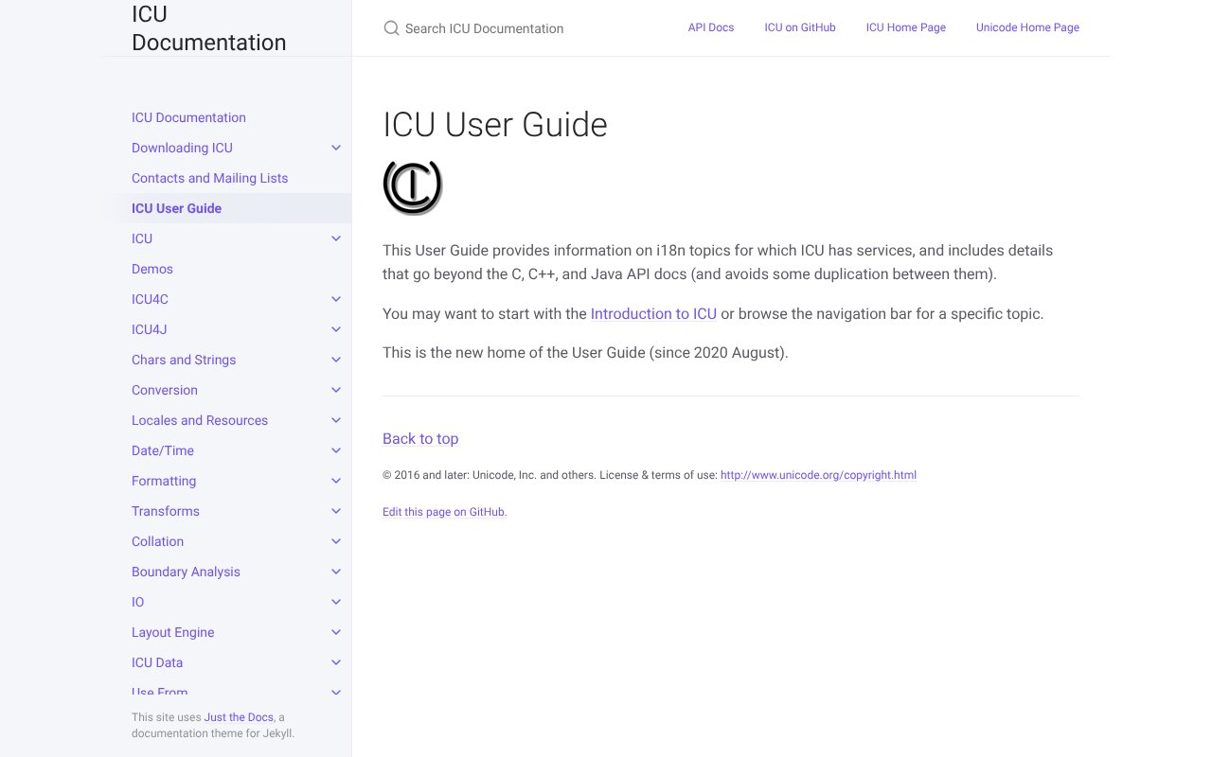The width and height of the screenshot is (1212, 757).
Task: Expand the Downloading ICU chevron
Action: [336, 148]
